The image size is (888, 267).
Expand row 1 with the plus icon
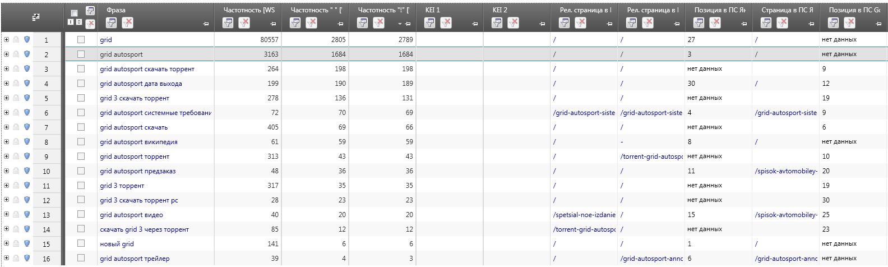6,39
